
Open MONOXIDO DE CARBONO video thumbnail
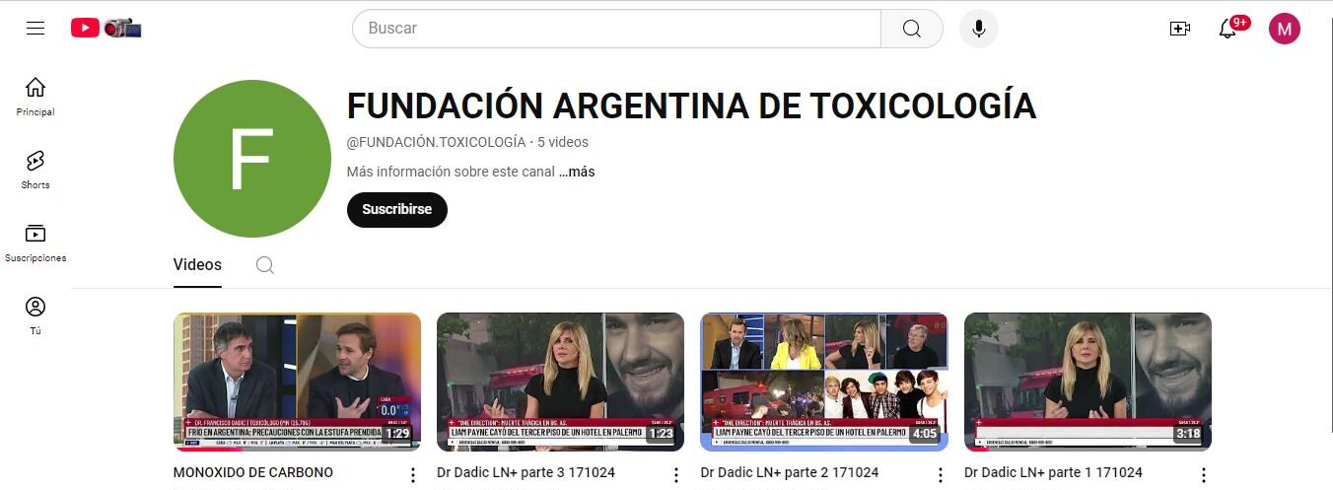pos(297,382)
